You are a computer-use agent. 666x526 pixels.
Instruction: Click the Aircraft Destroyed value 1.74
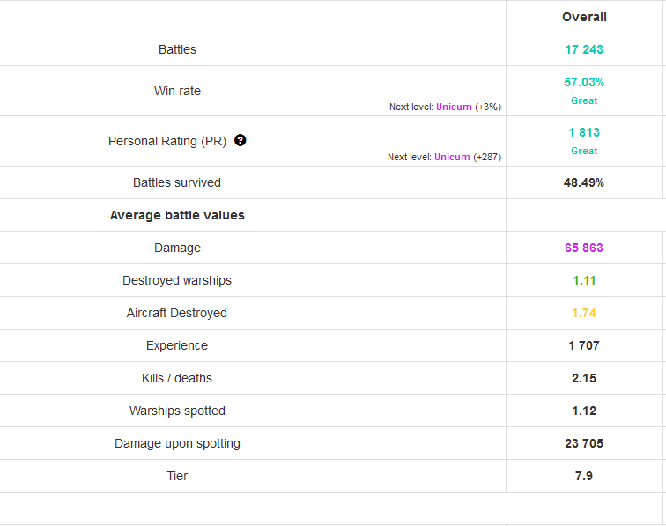[584, 313]
